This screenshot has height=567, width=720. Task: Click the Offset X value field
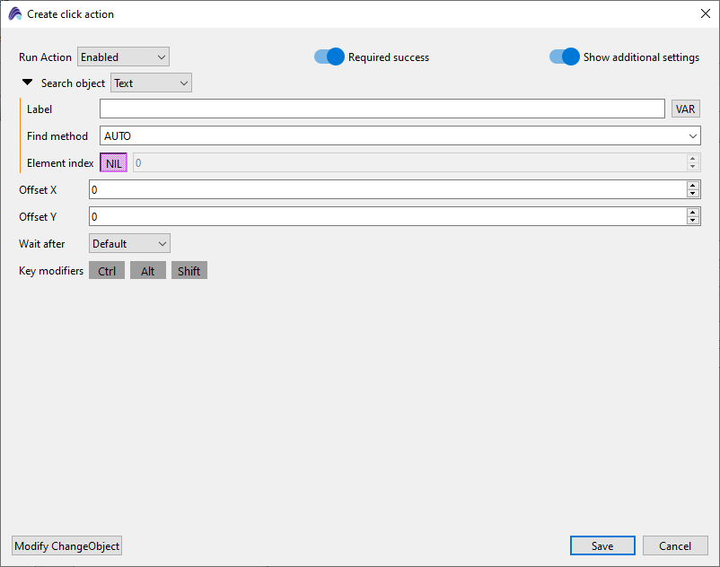[x=386, y=190]
